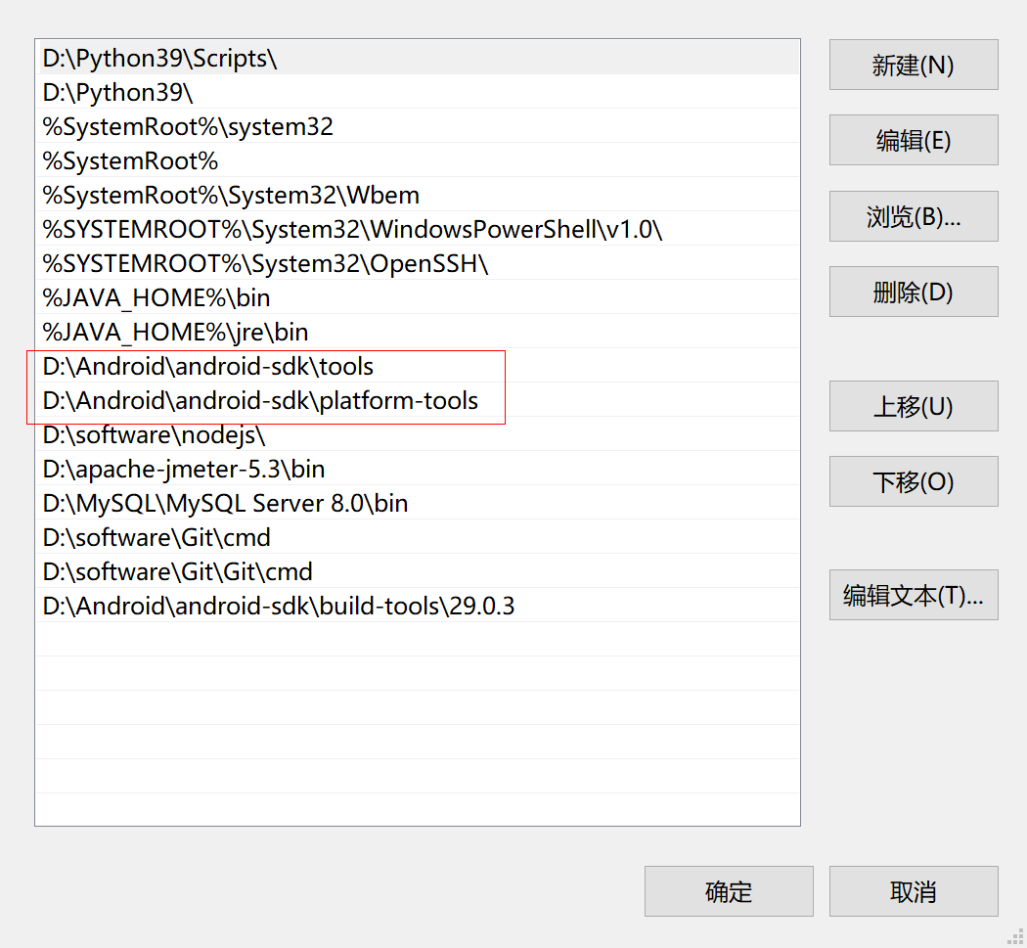Screen dimensions: 1027x948
Task: Confirm changes with 确定 button
Action: (x=729, y=891)
